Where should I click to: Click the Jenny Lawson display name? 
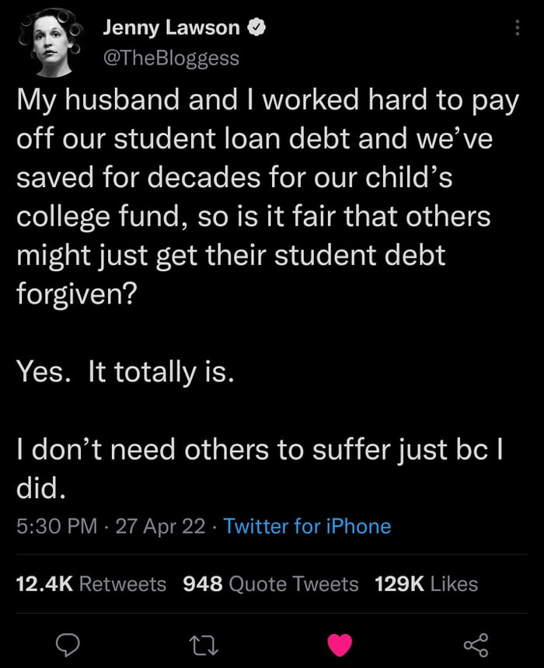click(x=172, y=28)
